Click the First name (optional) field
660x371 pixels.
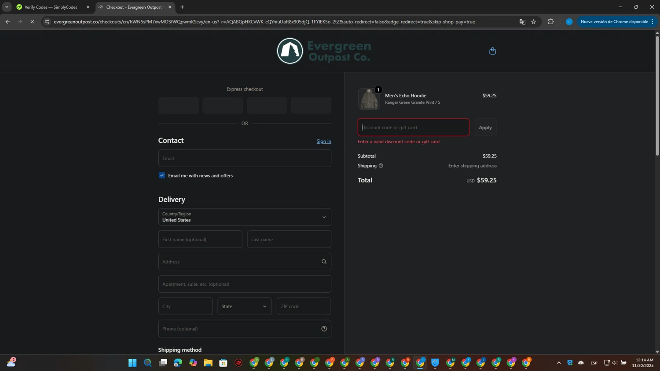point(200,240)
